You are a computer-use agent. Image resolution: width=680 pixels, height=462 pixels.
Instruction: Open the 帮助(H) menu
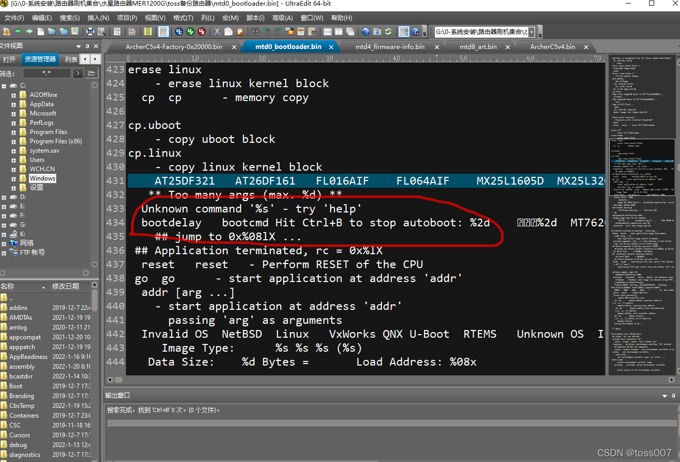(341, 18)
